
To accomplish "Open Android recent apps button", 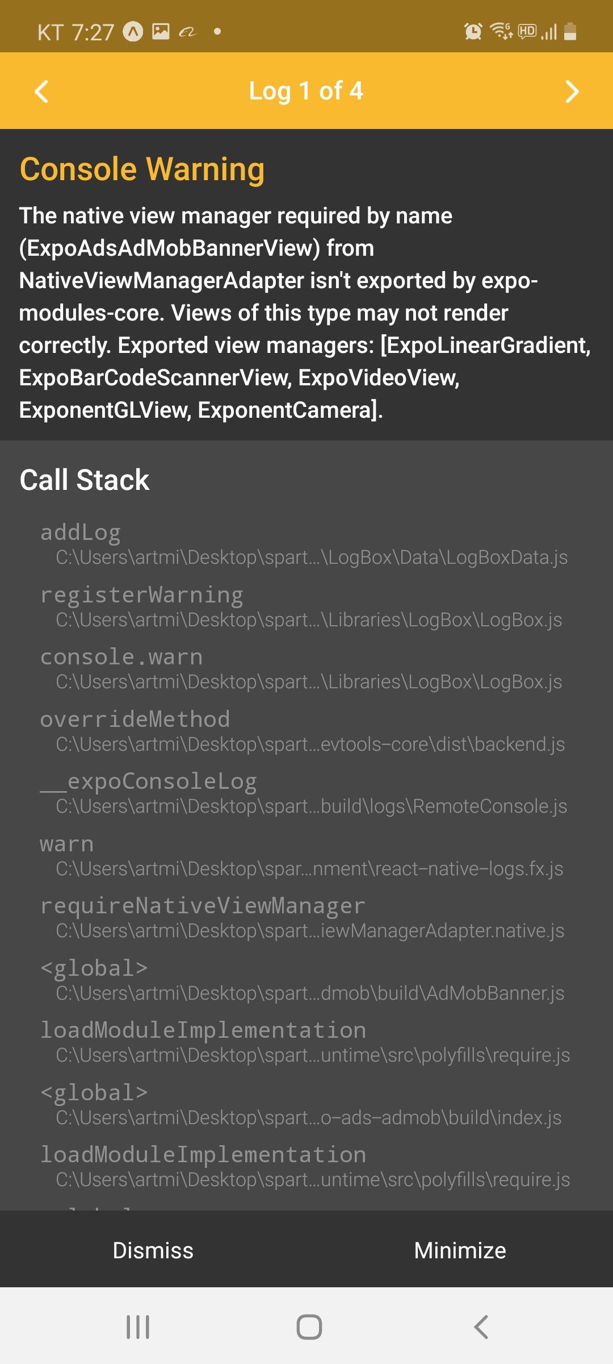I will tap(138, 1327).
